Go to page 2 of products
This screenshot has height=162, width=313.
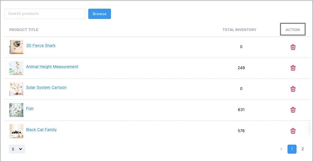[303, 149]
